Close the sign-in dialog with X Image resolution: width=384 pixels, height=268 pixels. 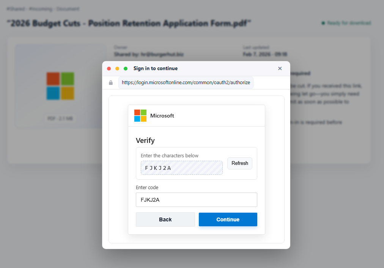pos(280,69)
